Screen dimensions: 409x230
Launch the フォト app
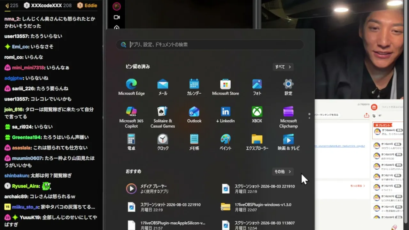(257, 87)
